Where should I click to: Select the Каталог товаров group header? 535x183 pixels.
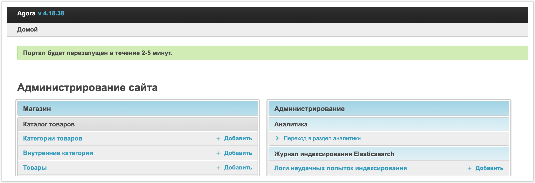49,124
